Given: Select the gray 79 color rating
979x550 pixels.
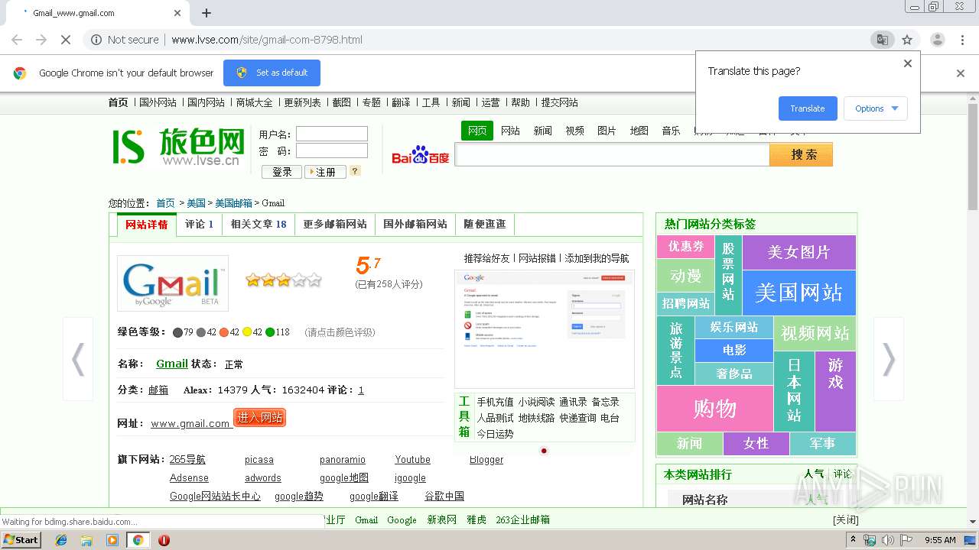Looking at the screenshot, I should tap(184, 332).
